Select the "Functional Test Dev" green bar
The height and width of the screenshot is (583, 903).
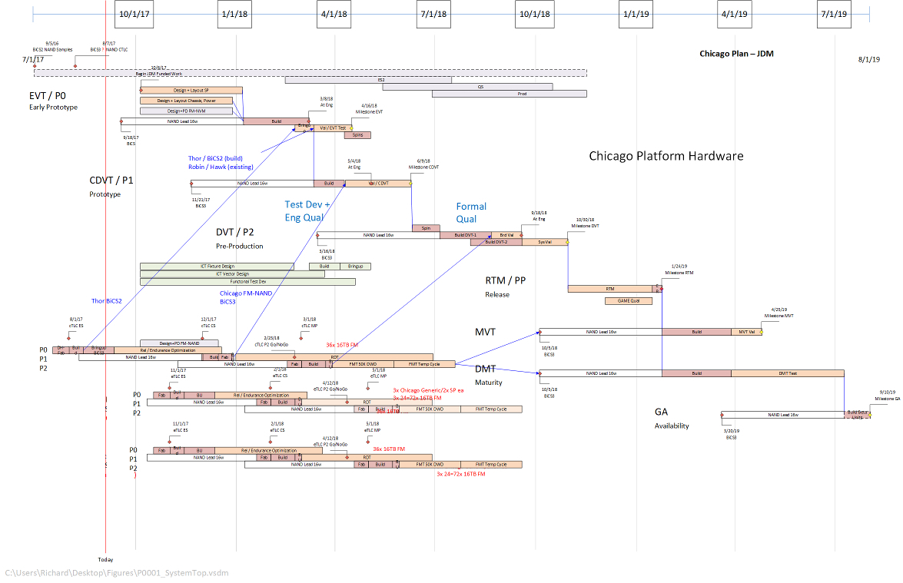pos(247,282)
